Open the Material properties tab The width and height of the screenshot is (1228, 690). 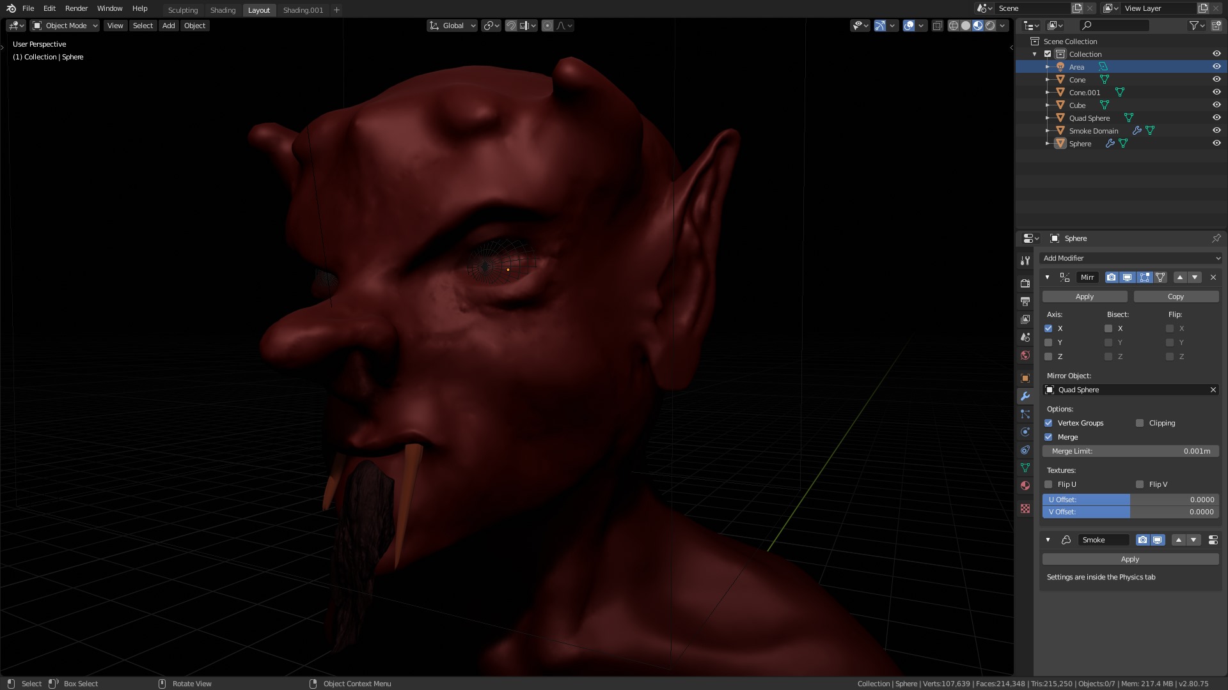(x=1025, y=486)
